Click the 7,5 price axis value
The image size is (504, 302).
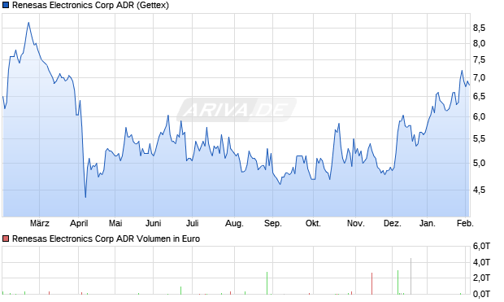[479, 60]
